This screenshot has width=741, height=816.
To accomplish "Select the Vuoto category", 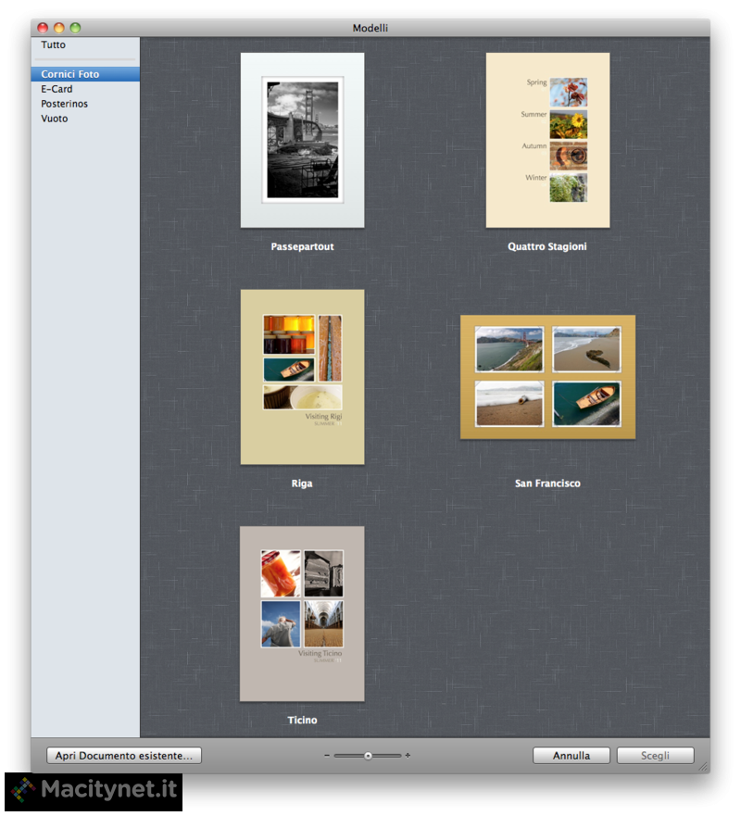I will (55, 119).
